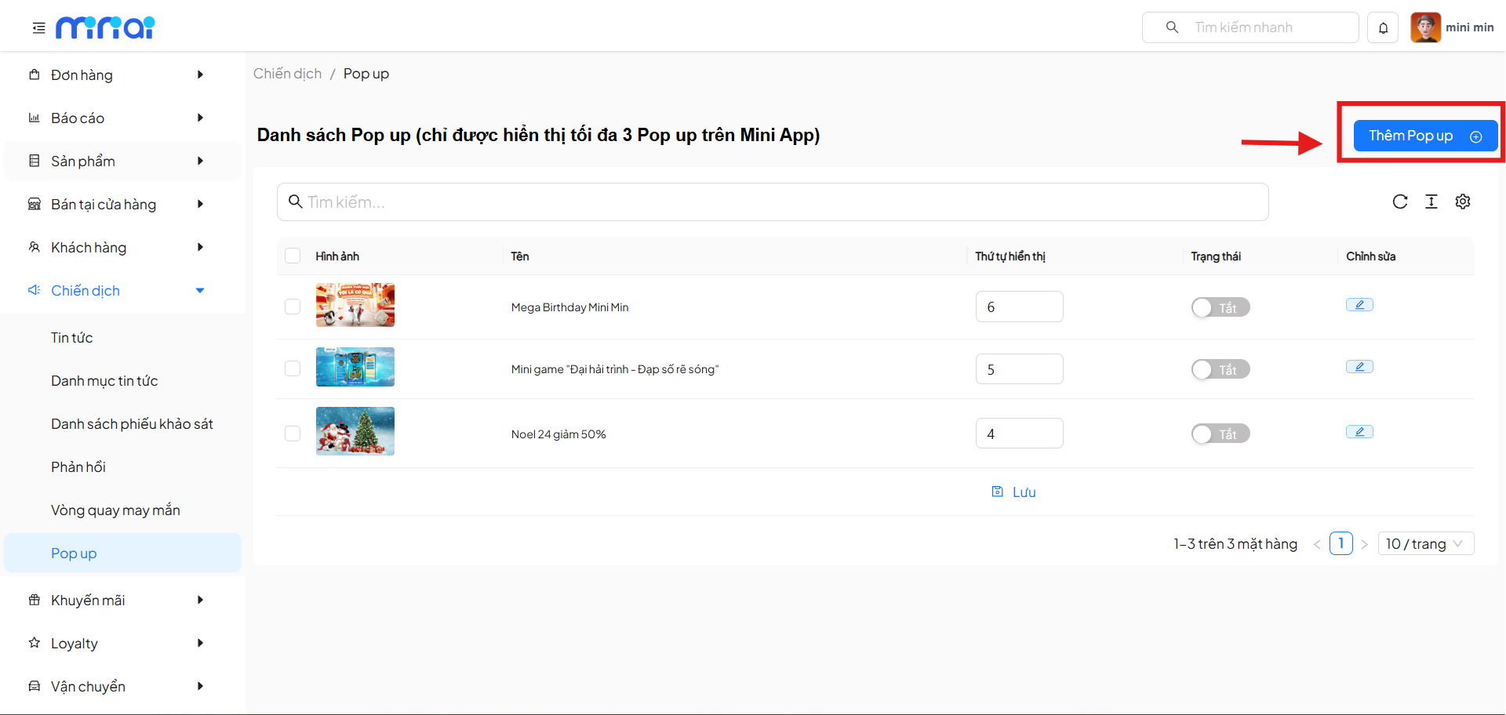Open the 10 / trang page size dropdown
The width and height of the screenshot is (1506, 715).
[1424, 543]
